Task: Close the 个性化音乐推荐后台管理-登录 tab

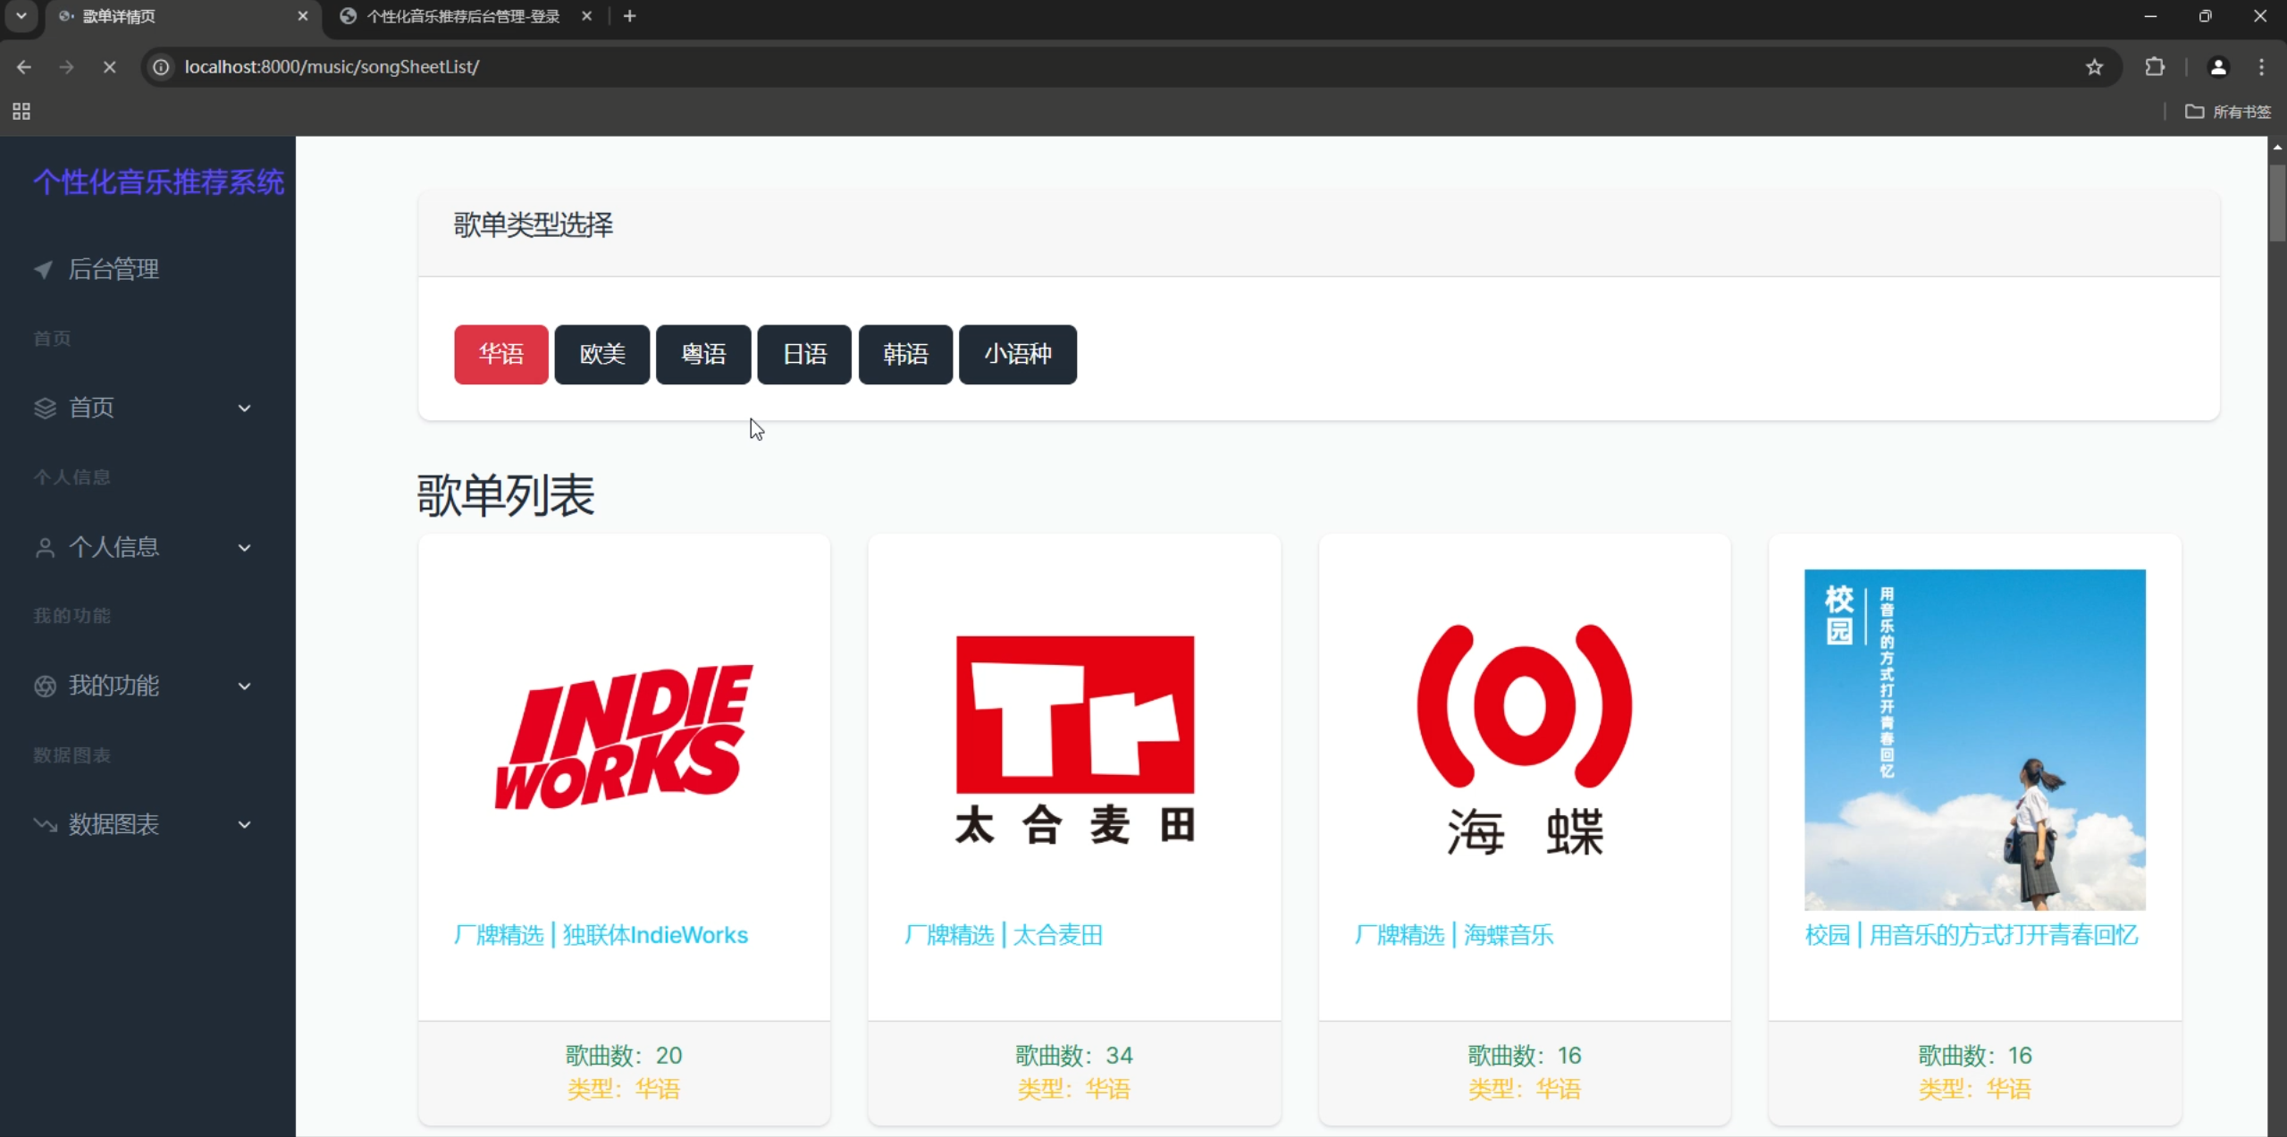Action: [586, 16]
